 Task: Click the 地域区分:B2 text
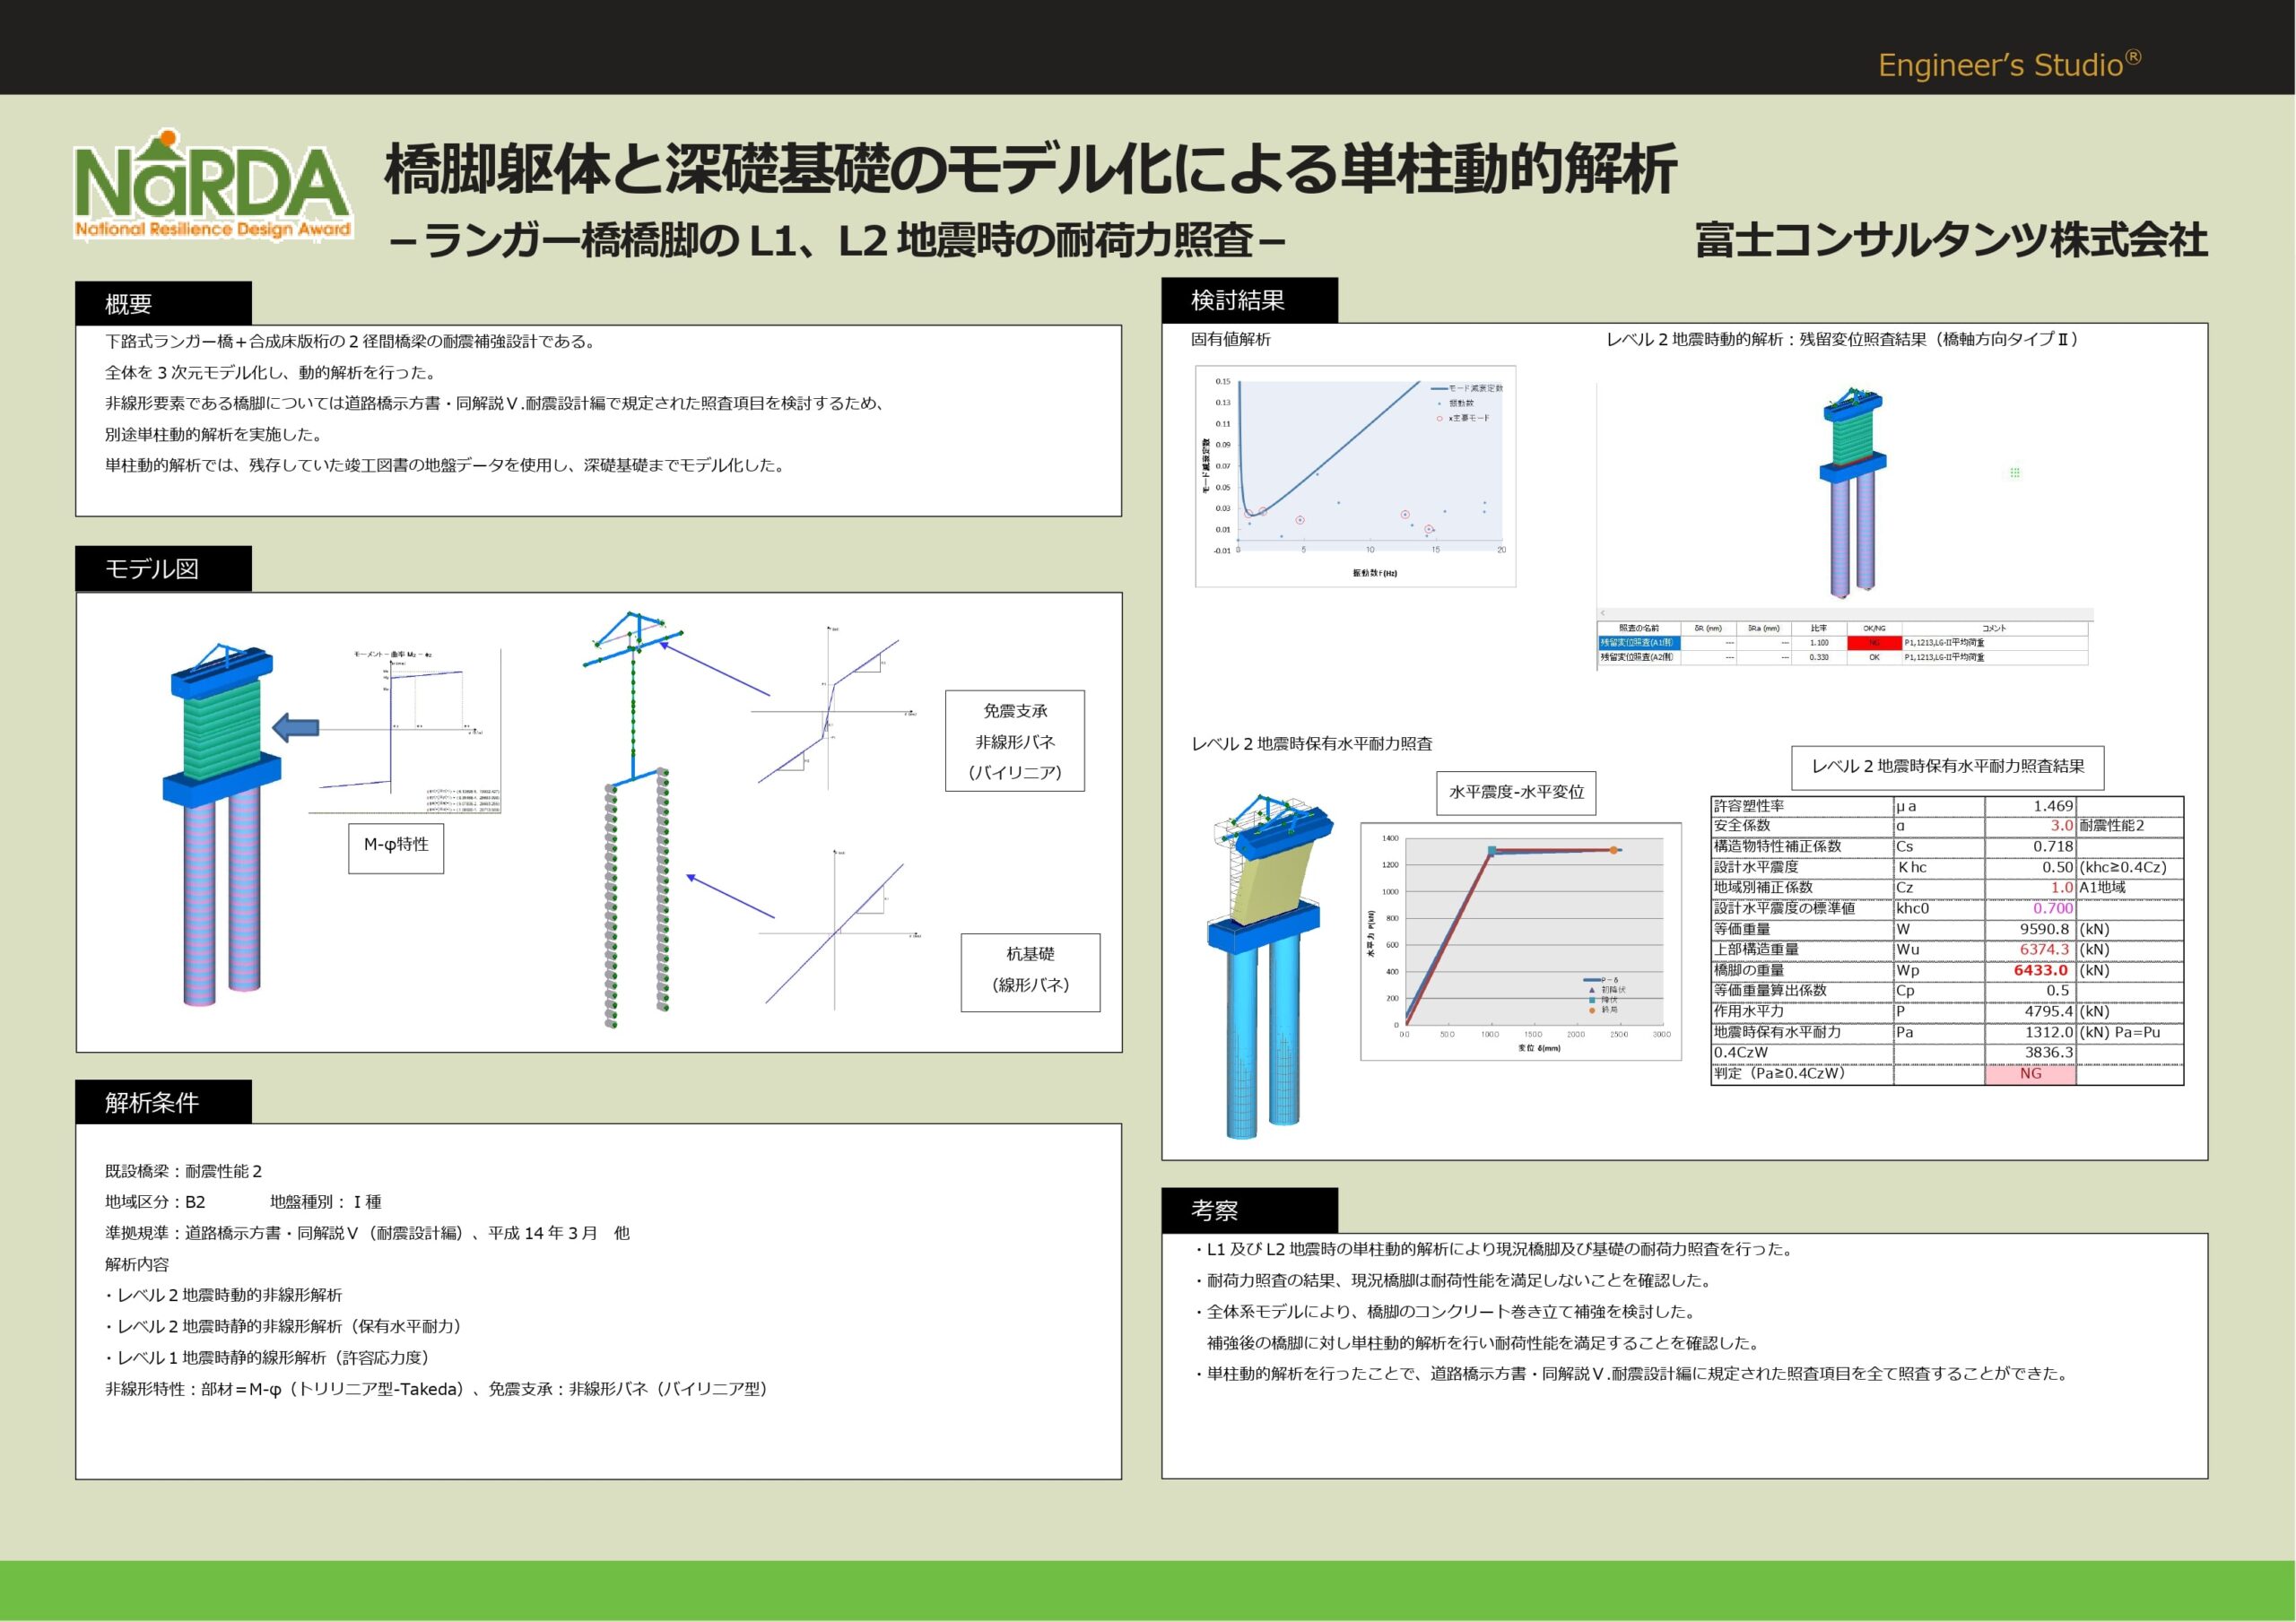[x=155, y=1202]
